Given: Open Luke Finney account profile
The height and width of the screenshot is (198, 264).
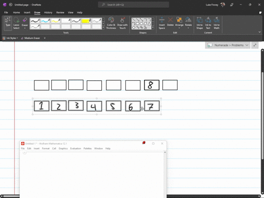Looking at the screenshot, I should point(215,5).
